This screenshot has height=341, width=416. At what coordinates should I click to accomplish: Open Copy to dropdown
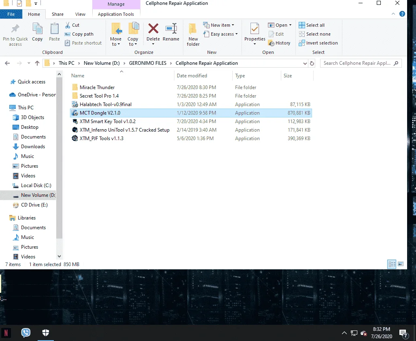(x=133, y=34)
